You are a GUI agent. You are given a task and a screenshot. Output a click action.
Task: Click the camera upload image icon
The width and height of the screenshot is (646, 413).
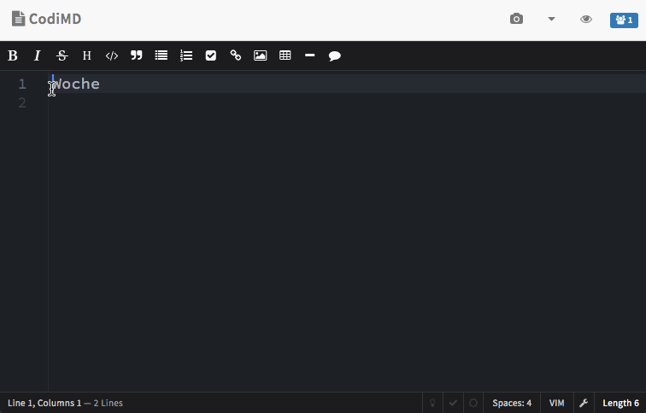tap(516, 19)
